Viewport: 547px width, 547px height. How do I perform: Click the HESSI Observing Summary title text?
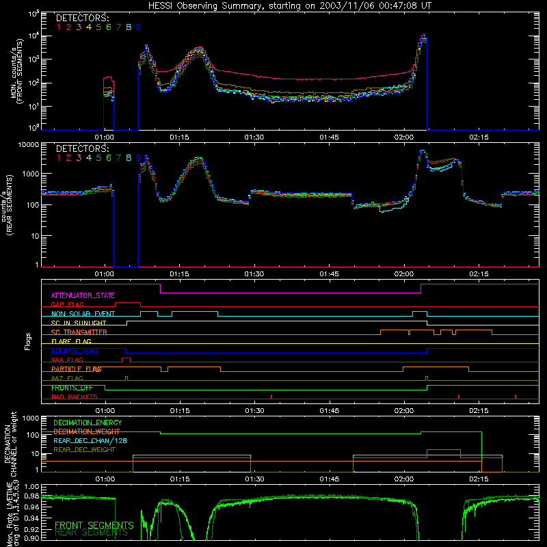pyautogui.click(x=289, y=6)
